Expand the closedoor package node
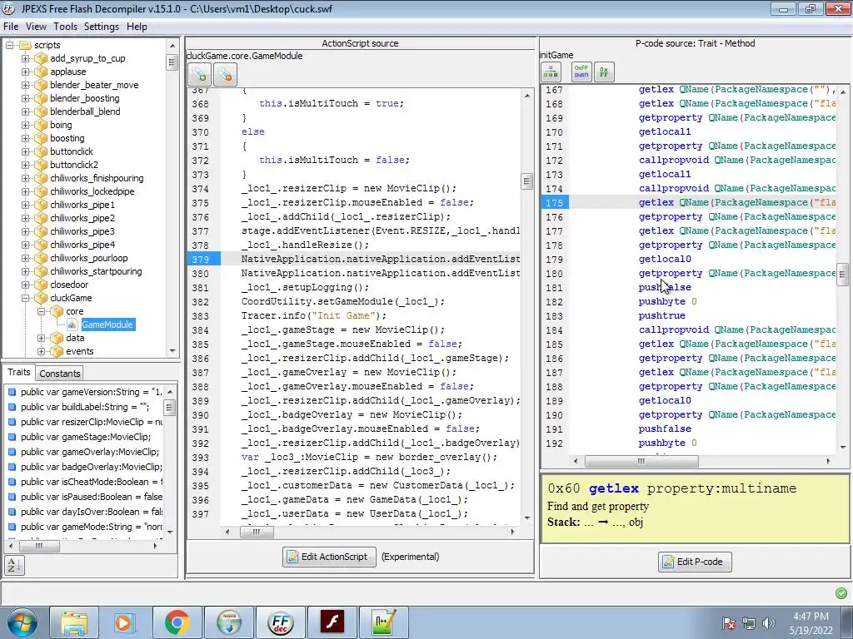 point(26,285)
